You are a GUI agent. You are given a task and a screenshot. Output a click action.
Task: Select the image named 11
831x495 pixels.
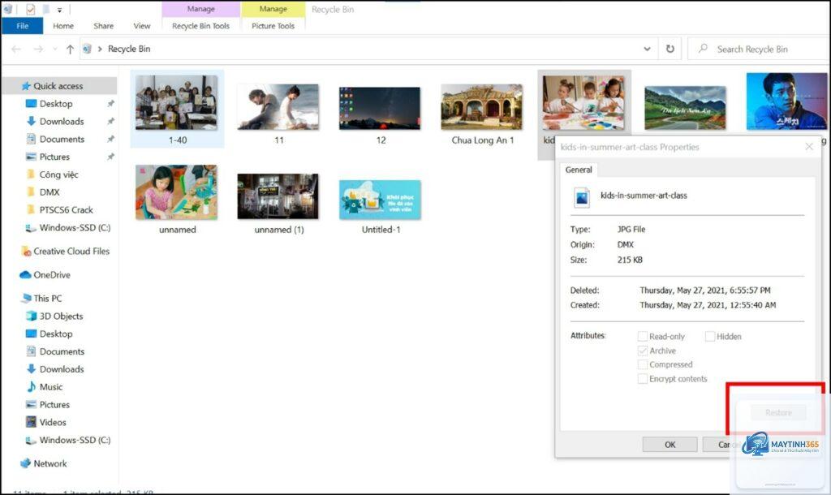point(278,106)
